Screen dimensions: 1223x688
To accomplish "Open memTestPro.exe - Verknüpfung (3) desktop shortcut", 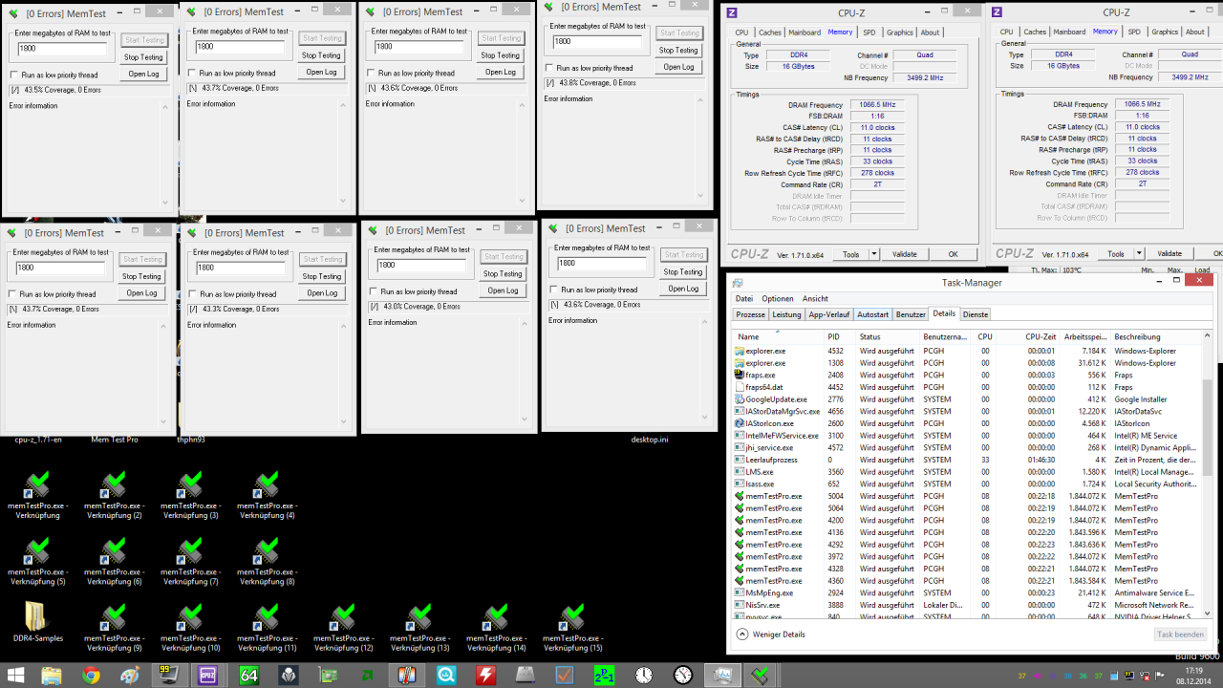I will point(190,496).
